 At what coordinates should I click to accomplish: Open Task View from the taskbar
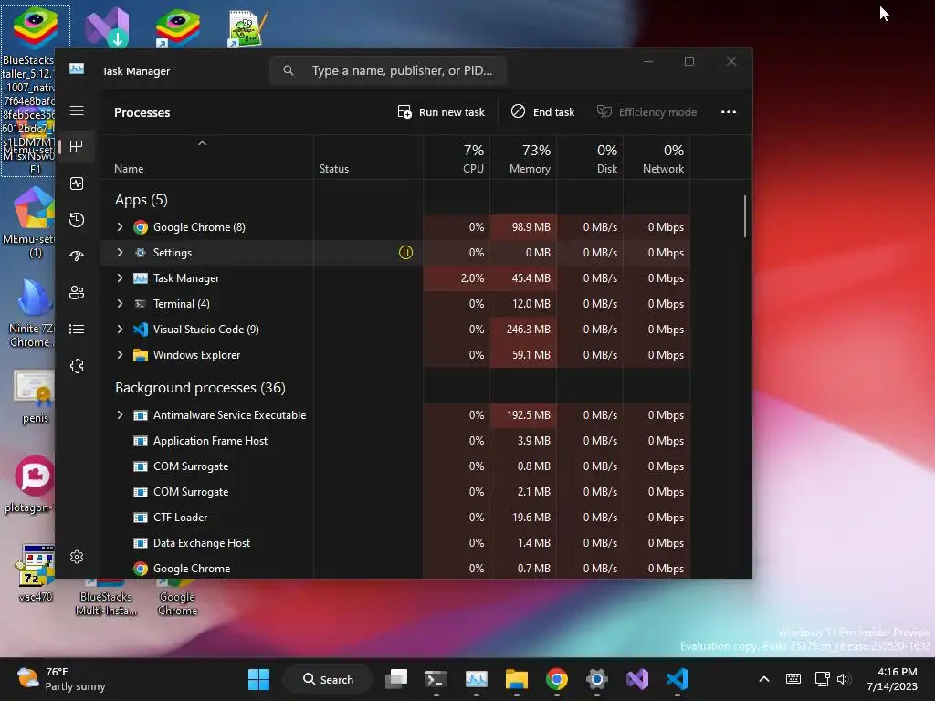(x=396, y=679)
